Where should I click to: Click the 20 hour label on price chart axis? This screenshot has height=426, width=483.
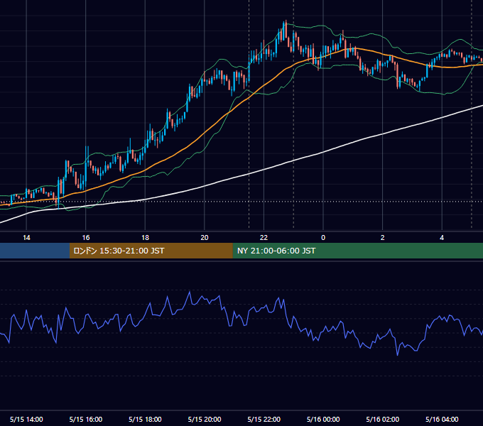205,238
